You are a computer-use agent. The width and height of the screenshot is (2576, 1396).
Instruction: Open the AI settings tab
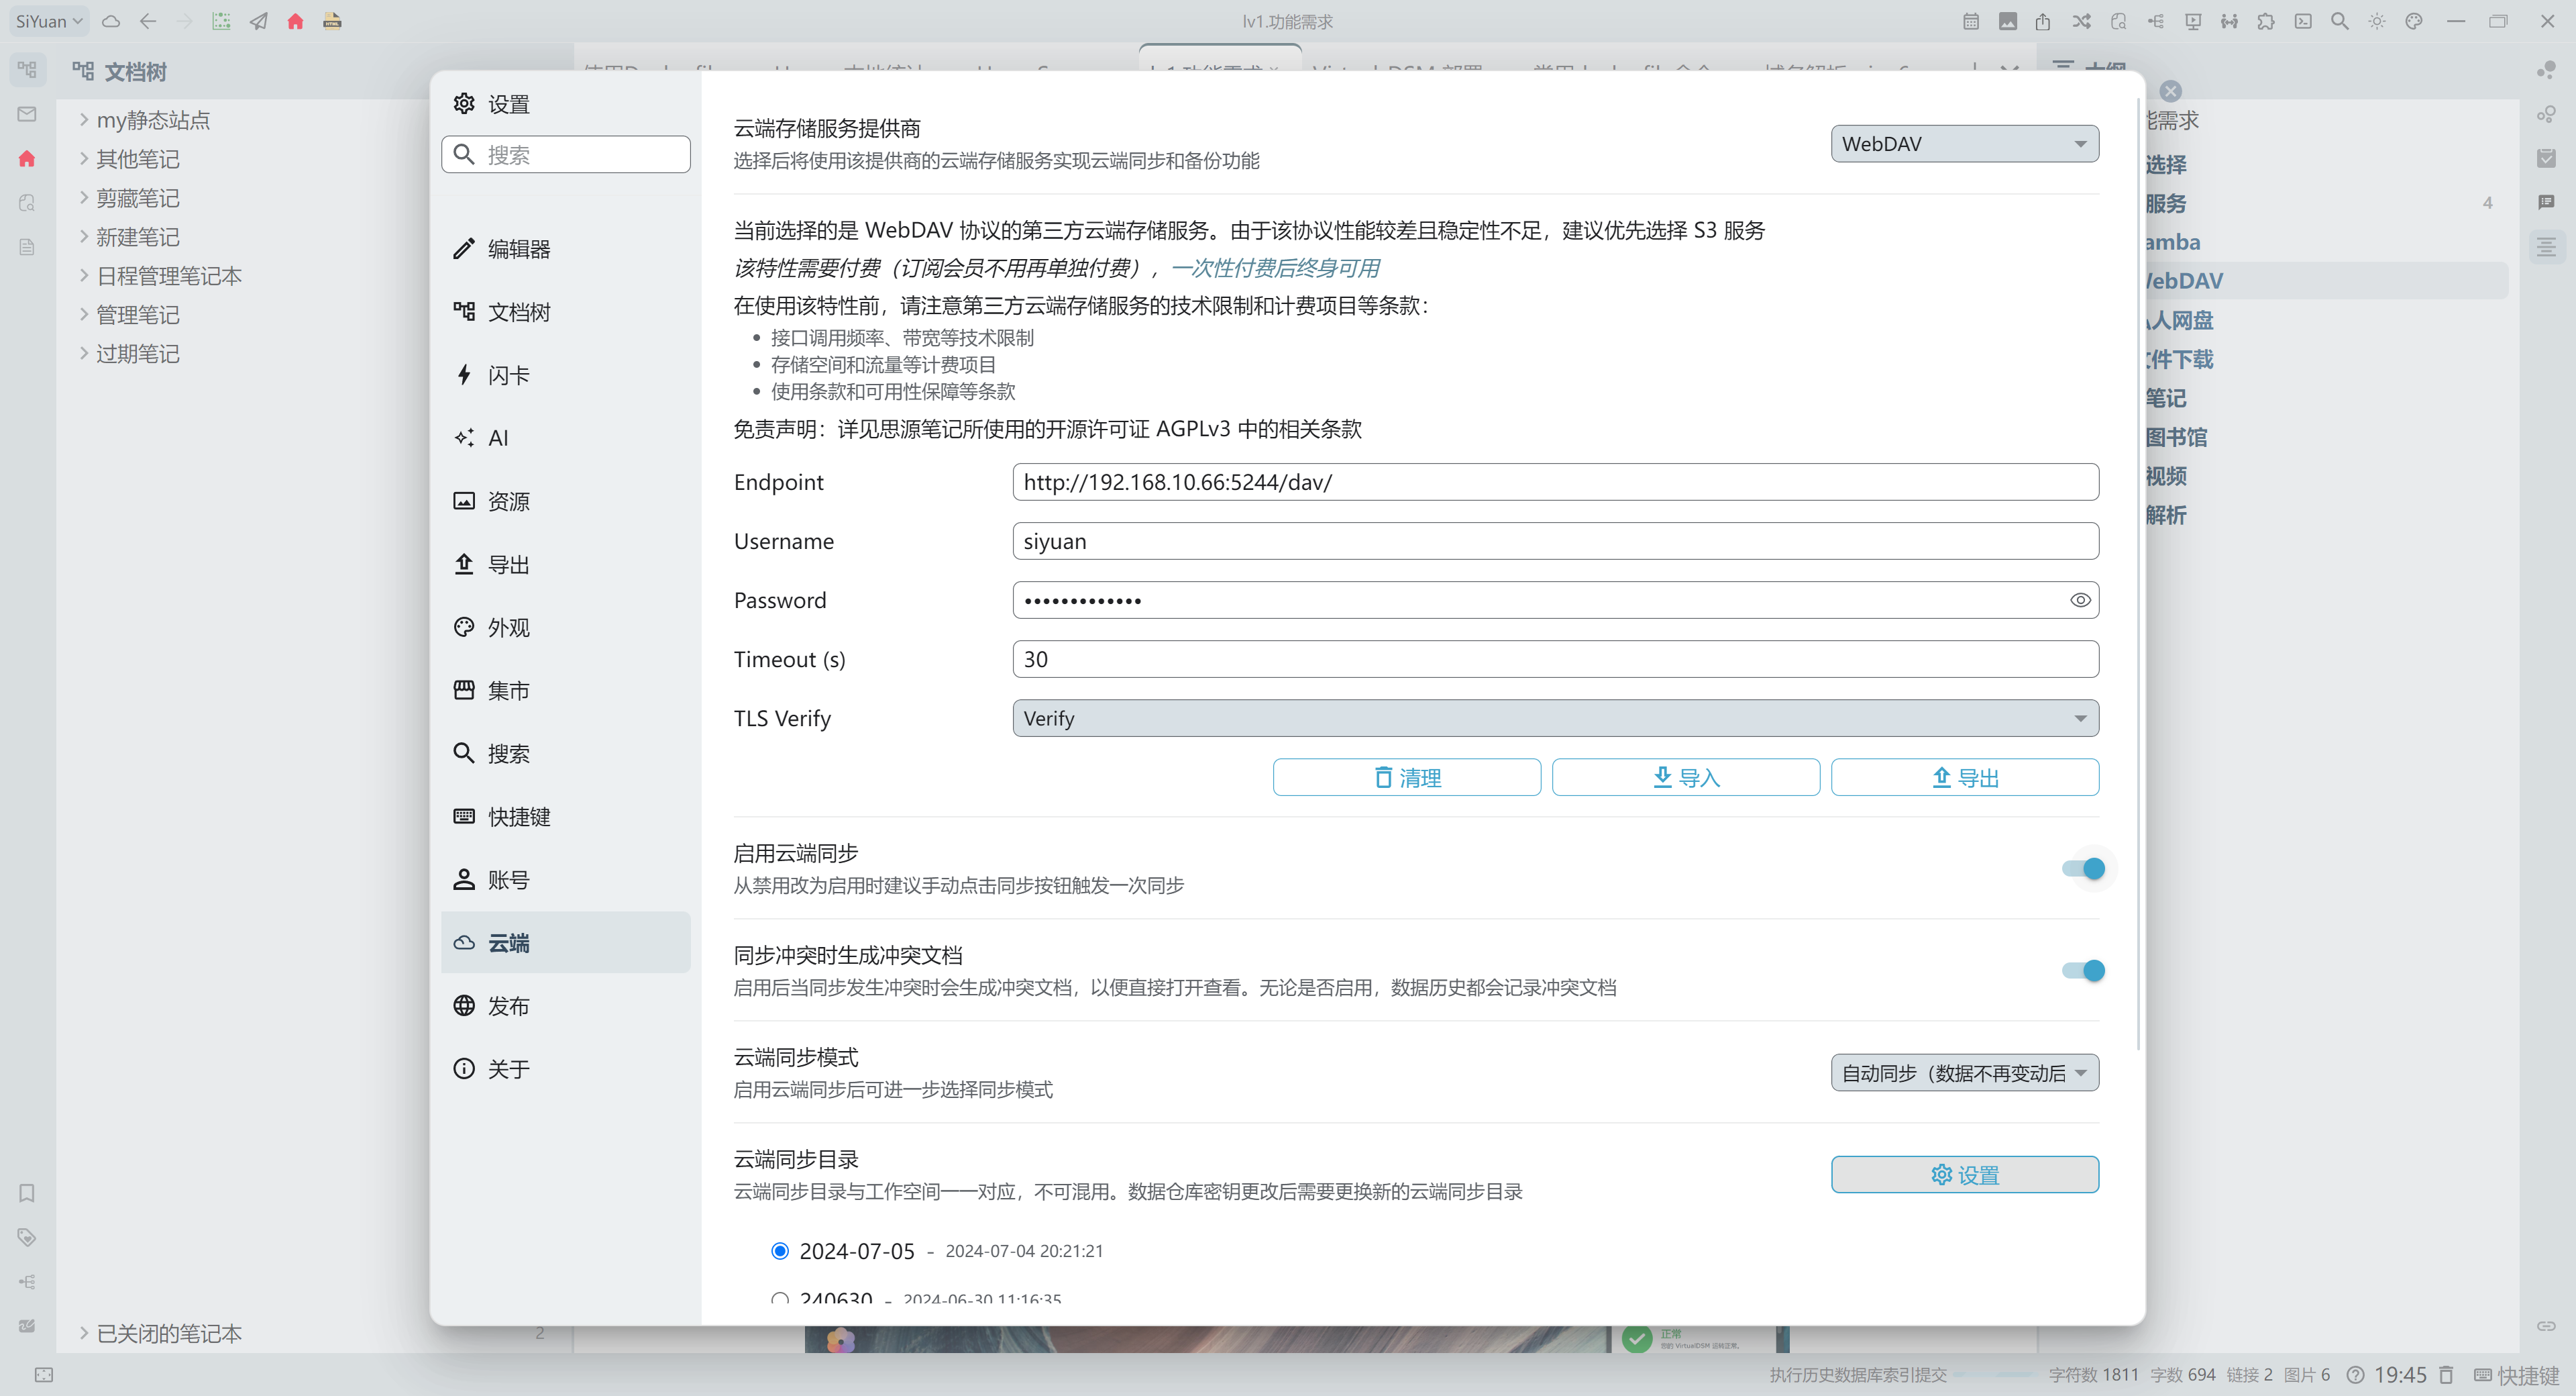(565, 438)
